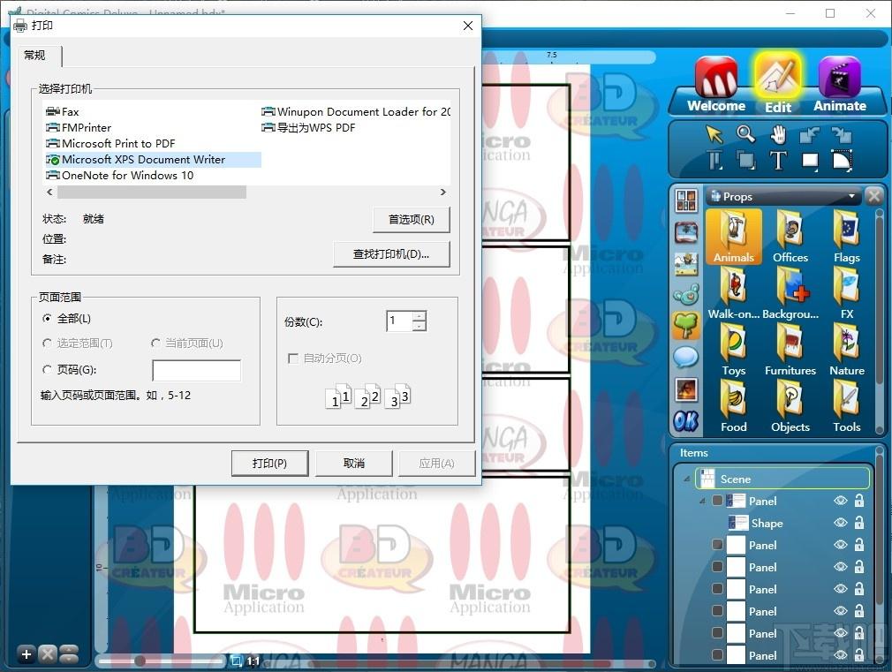This screenshot has width=892, height=672.
Task: Open the Props category dropdown
Action: pyautogui.click(x=851, y=196)
